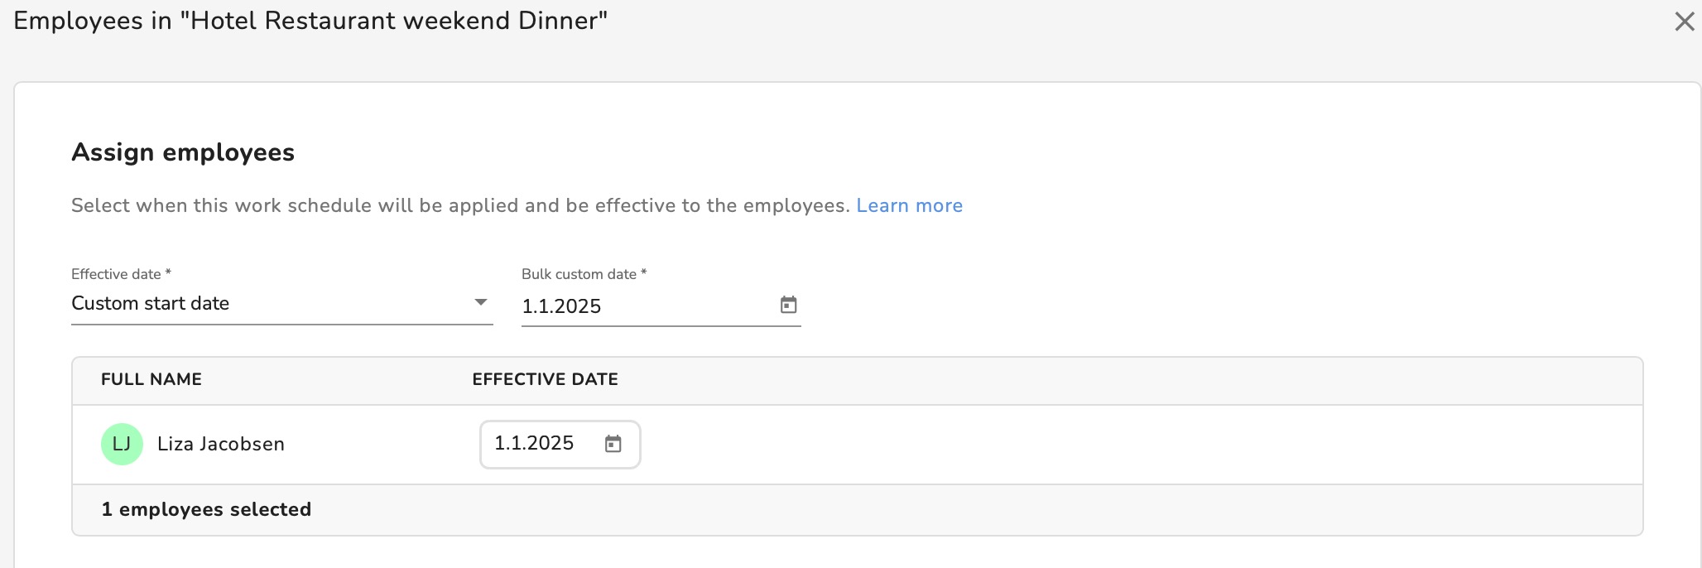Click the "Bulk custom date *" field label
This screenshot has height=568, width=1702.
(584, 274)
